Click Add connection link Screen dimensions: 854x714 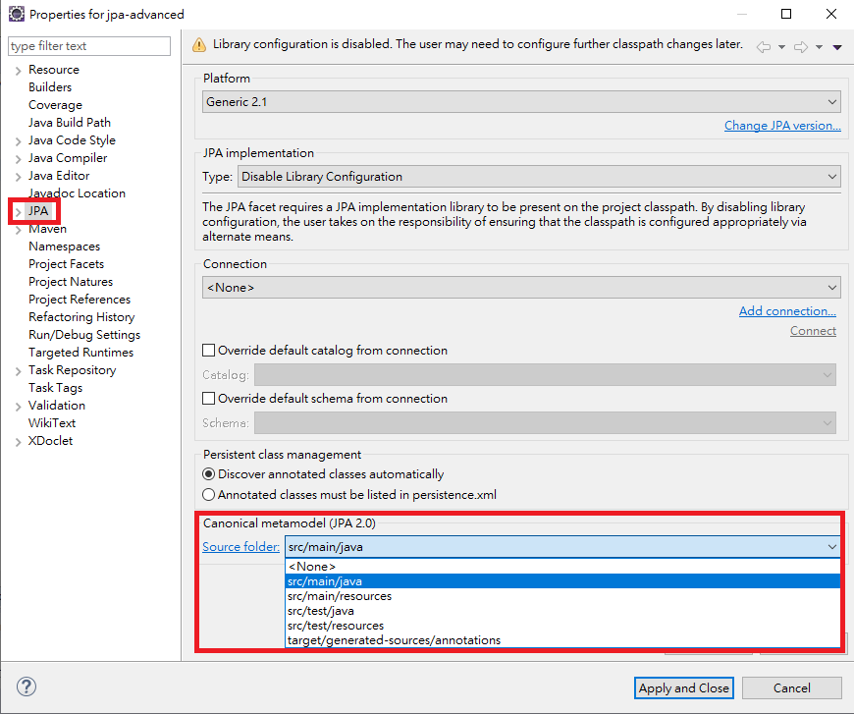pyautogui.click(x=787, y=310)
